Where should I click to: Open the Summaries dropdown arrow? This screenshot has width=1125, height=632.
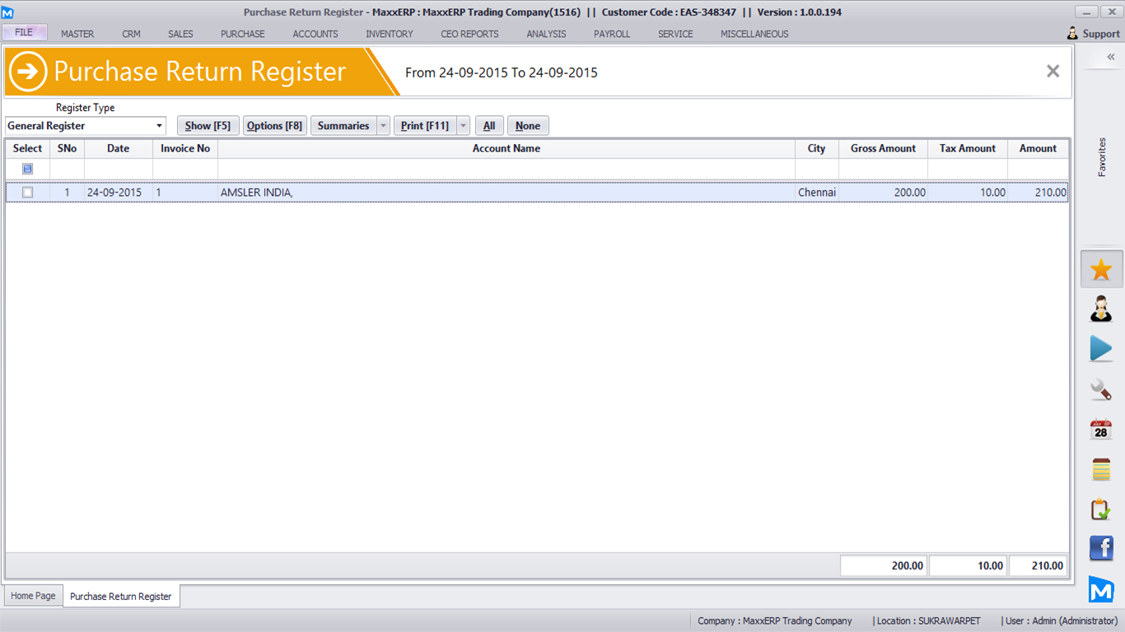tap(383, 126)
